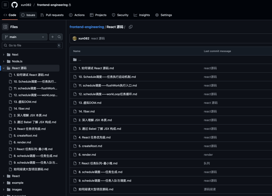Open the Pull requests tab

click(52, 15)
